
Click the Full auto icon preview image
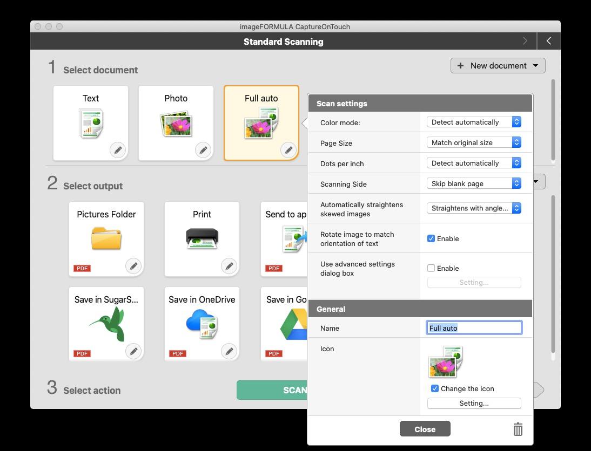pyautogui.click(x=446, y=362)
